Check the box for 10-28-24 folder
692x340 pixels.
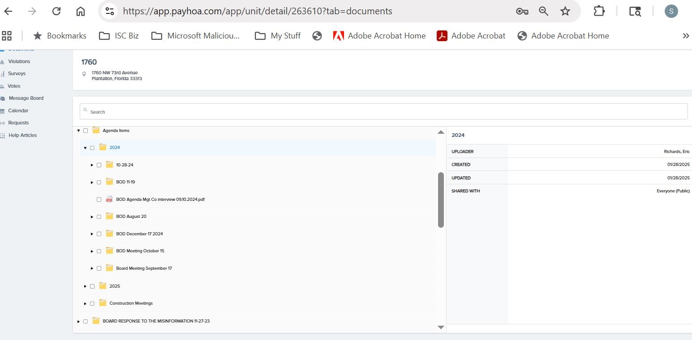point(99,165)
